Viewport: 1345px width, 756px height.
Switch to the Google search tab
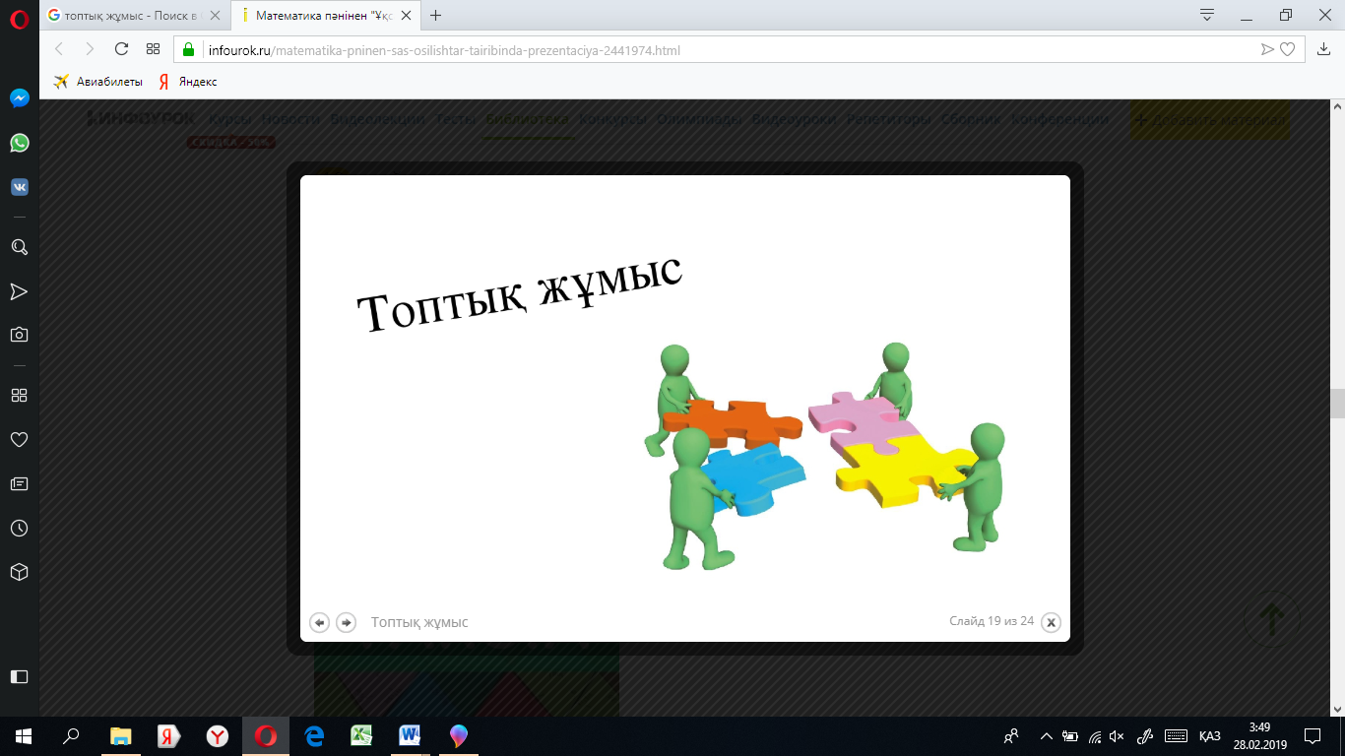pyautogui.click(x=135, y=15)
